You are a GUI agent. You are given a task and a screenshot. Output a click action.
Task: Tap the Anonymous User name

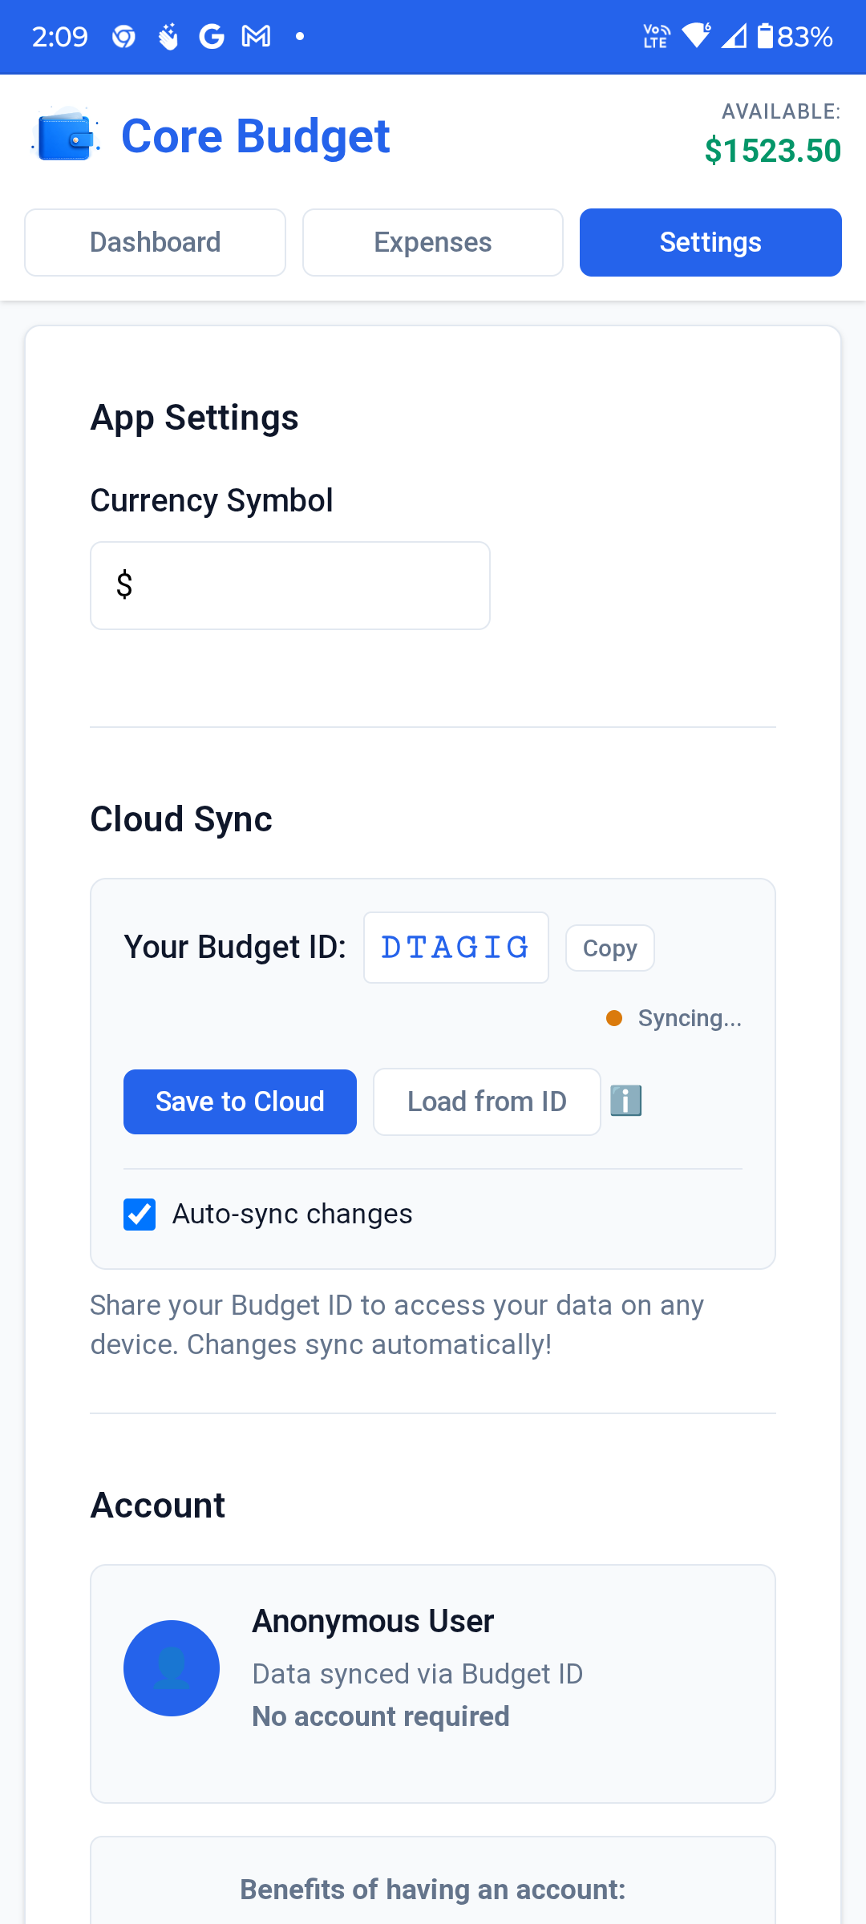pyautogui.click(x=373, y=1621)
